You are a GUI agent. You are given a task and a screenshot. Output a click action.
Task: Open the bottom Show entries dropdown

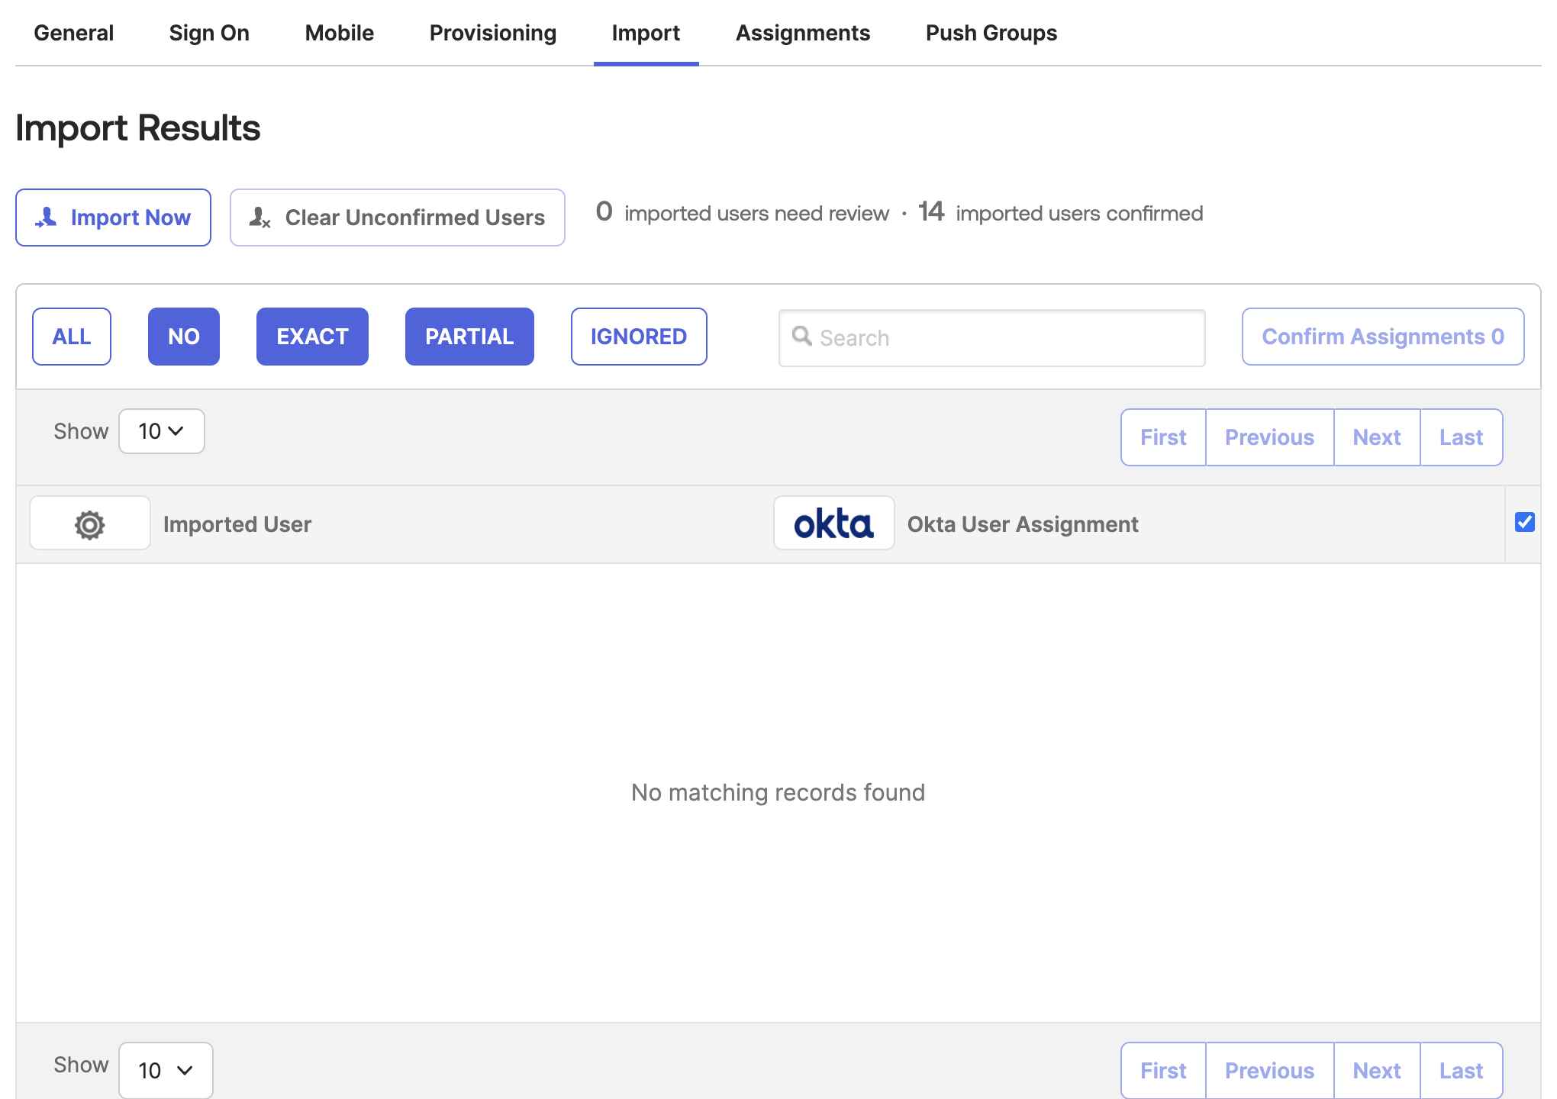pyautogui.click(x=165, y=1070)
